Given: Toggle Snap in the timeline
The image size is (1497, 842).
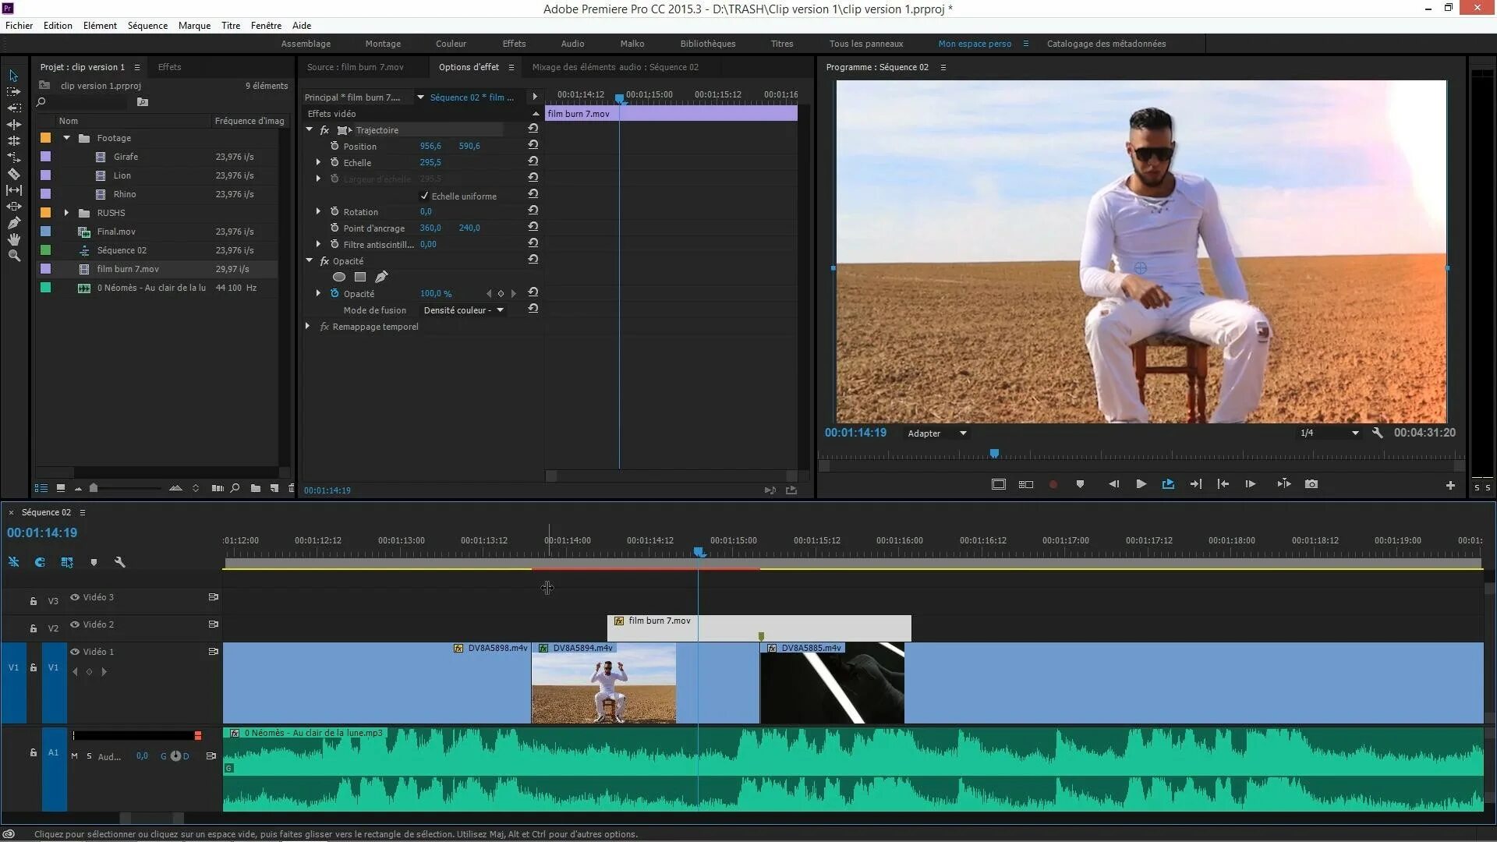Looking at the screenshot, I should click(40, 562).
